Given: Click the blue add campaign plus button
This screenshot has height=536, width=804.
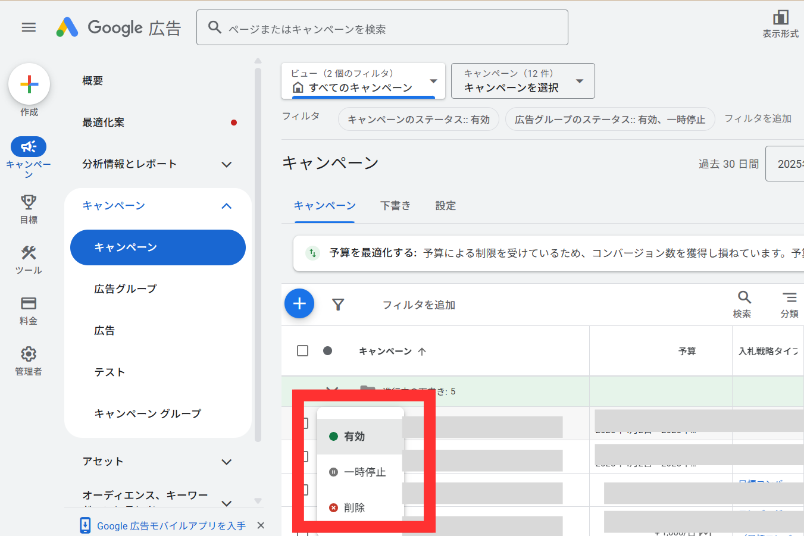Looking at the screenshot, I should pyautogui.click(x=299, y=303).
